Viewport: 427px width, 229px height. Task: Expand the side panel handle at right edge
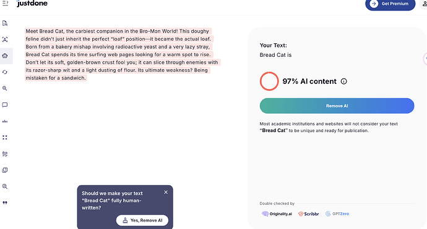tap(425, 59)
